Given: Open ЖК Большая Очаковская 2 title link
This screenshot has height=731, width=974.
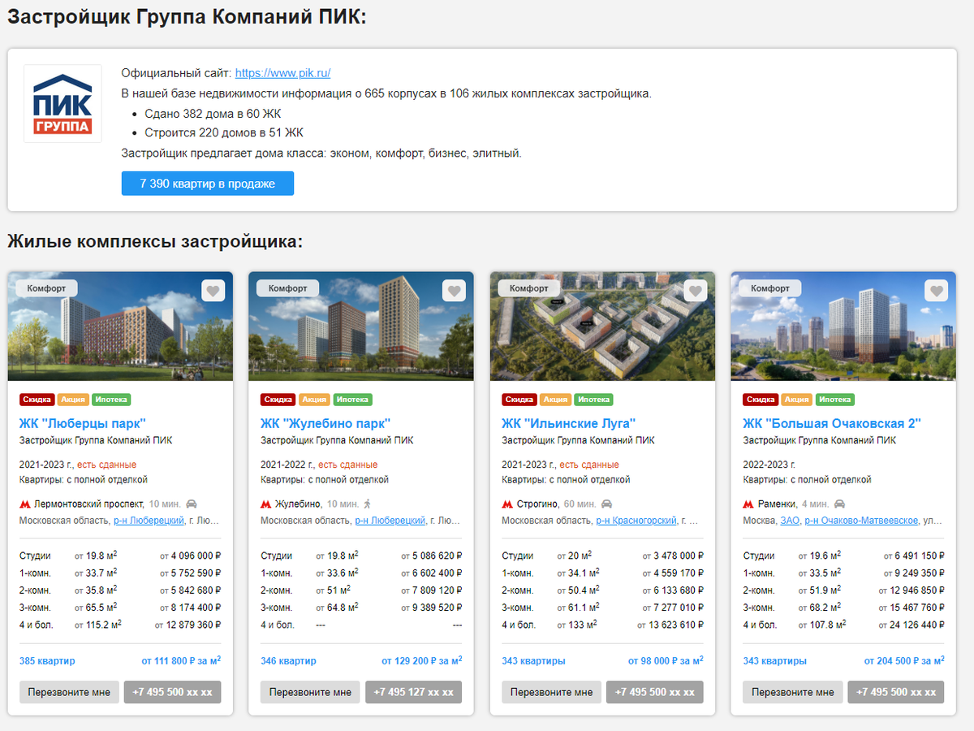Looking at the screenshot, I should [832, 423].
